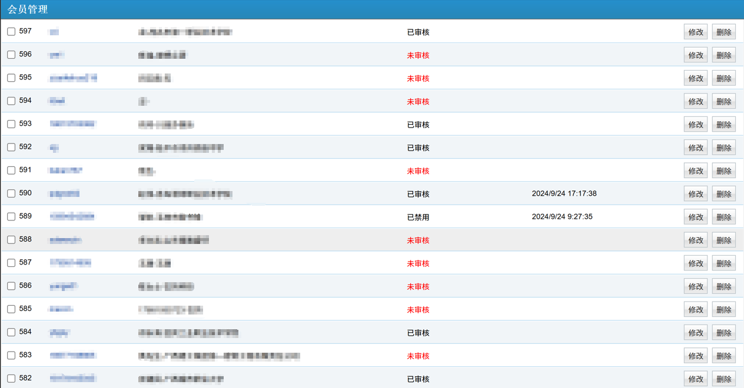
Task: Open the blurred username link in row 590
Action: click(64, 194)
